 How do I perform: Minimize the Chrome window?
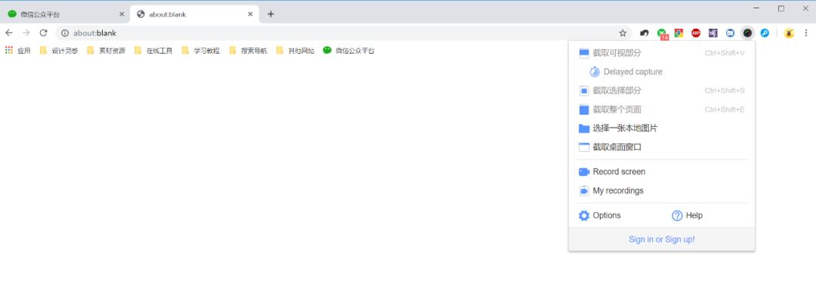click(756, 8)
